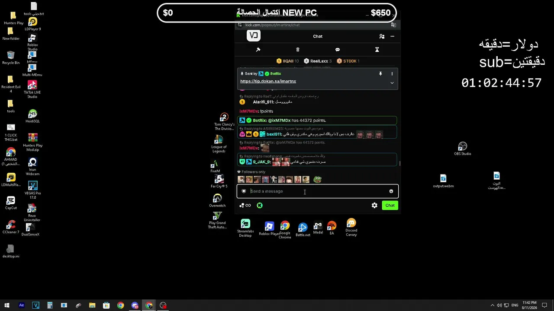Open the chat users list icon
This screenshot has height=311, width=554.
pyautogui.click(x=382, y=36)
